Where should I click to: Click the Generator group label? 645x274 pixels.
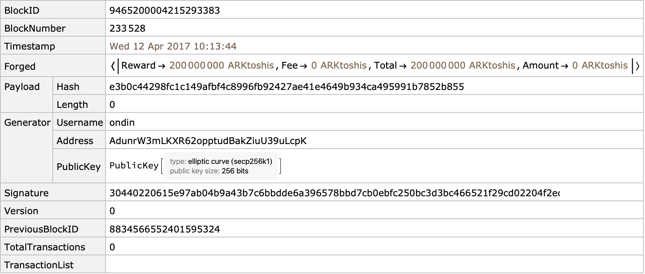click(27, 122)
